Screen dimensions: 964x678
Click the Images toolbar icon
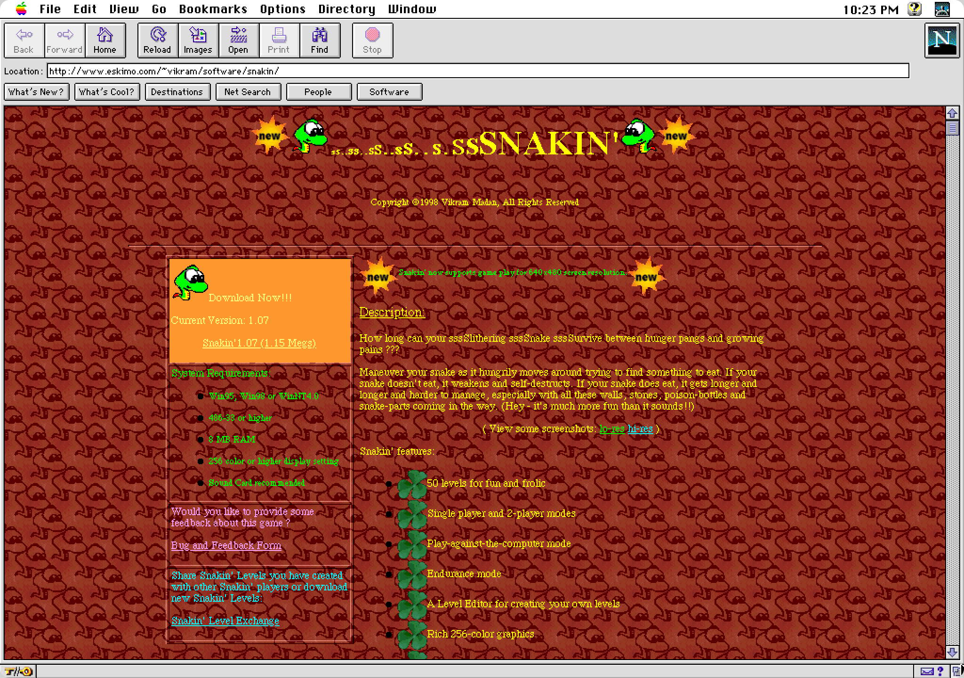click(198, 40)
